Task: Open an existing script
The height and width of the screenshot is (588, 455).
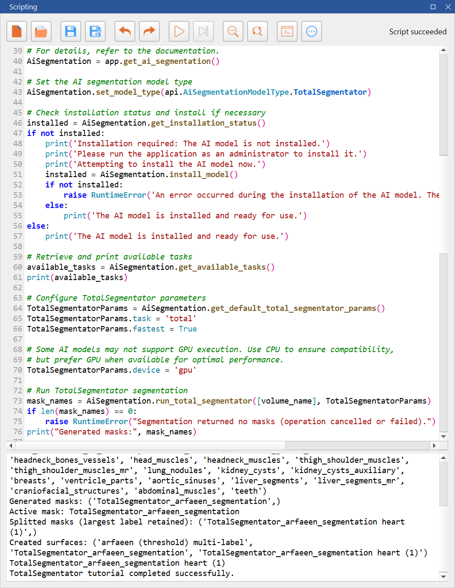Action: [x=41, y=31]
